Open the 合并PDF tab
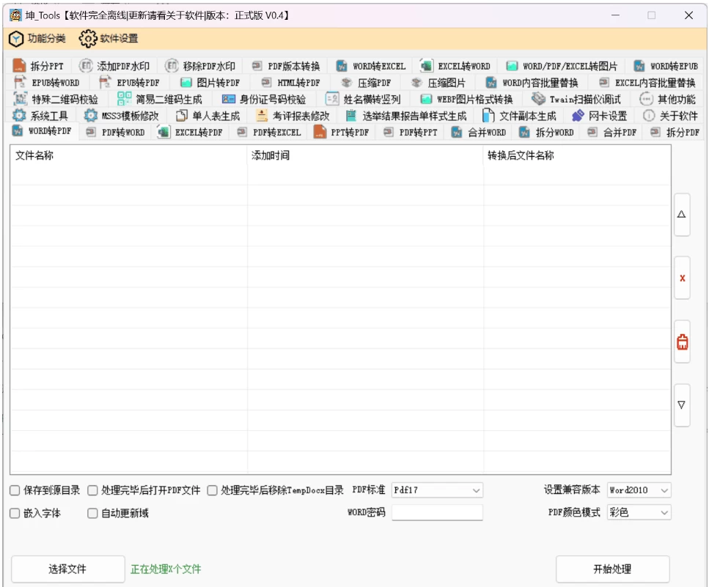709x587 pixels. tap(611, 133)
